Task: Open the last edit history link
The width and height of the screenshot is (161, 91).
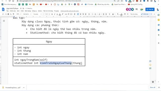Action: pyautogui.click(x=70, y=11)
